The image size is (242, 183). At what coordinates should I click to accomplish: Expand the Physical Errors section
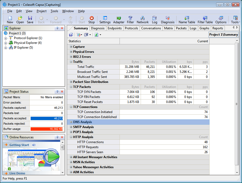click(71, 51)
